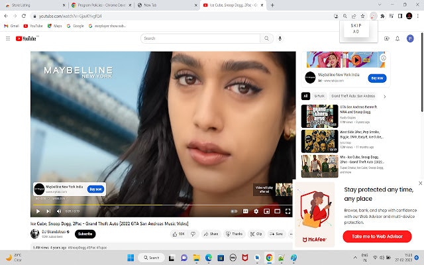Image resolution: width=424 pixels, height=265 pixels.
Task: Open Chrome three-dot menu
Action: click(418, 16)
